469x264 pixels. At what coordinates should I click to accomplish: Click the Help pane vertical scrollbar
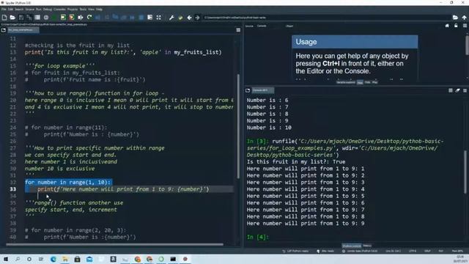coord(467,45)
